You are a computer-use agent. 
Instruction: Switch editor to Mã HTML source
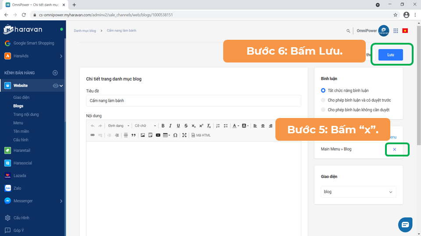tap(201, 135)
